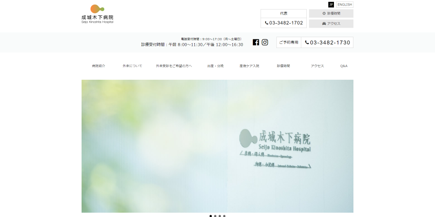Open 病院紹介 in navigation menu
The height and width of the screenshot is (217, 435).
coord(98,66)
